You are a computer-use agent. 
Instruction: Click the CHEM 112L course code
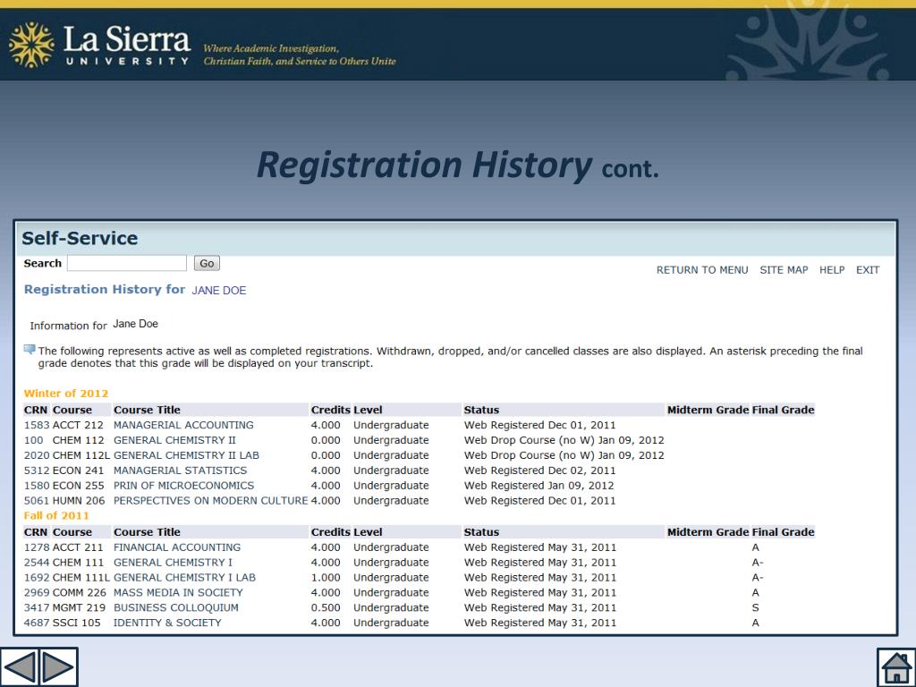(x=81, y=455)
